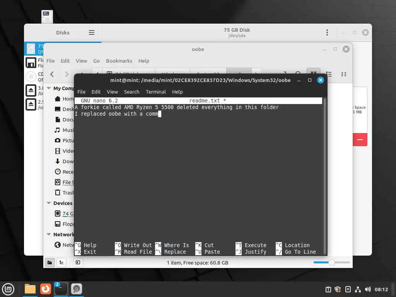The height and width of the screenshot is (297, 396).
Task: Select the 74 GB volume in Devices
Action: [64, 213]
